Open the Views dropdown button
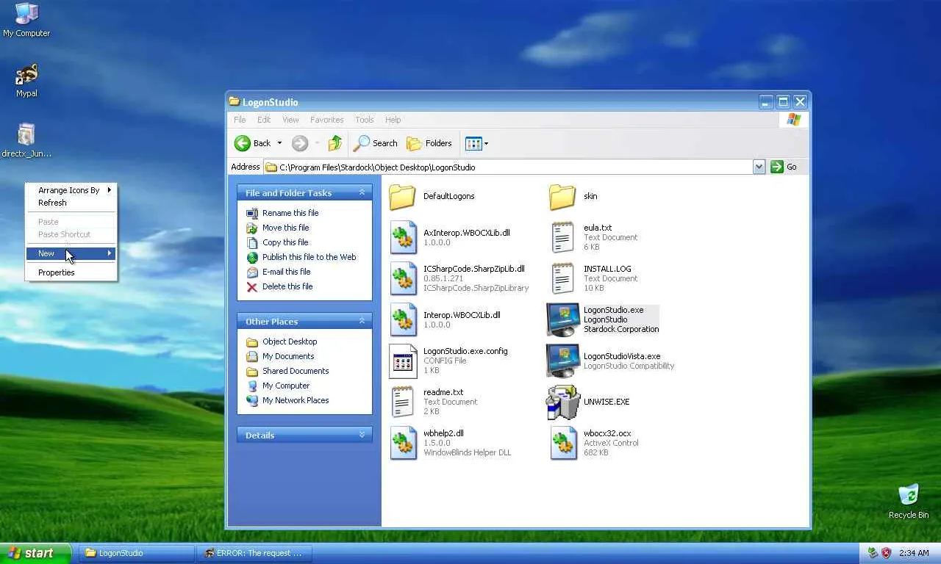 point(476,143)
